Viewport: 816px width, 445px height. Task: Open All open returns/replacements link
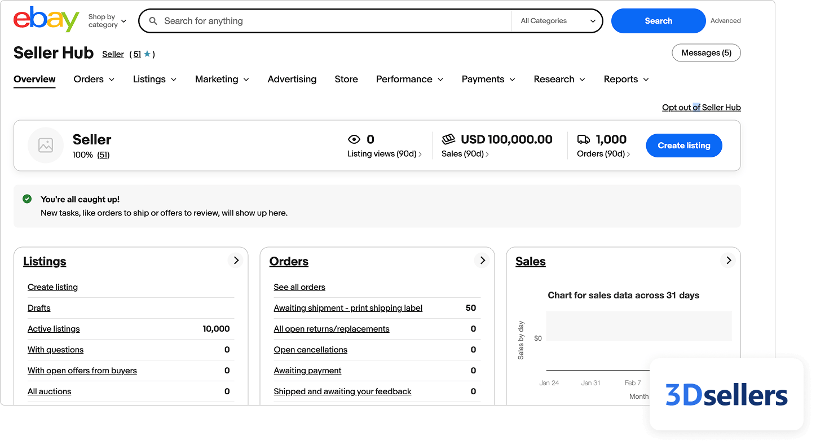(x=332, y=329)
